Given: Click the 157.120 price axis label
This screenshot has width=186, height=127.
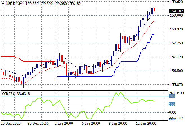Looking at the screenshot, I should pyautogui.click(x=176, y=57).
